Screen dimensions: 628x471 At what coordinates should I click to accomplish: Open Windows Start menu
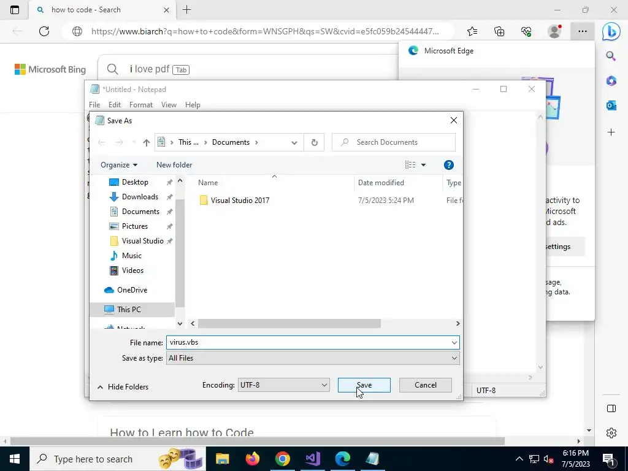pos(15,459)
